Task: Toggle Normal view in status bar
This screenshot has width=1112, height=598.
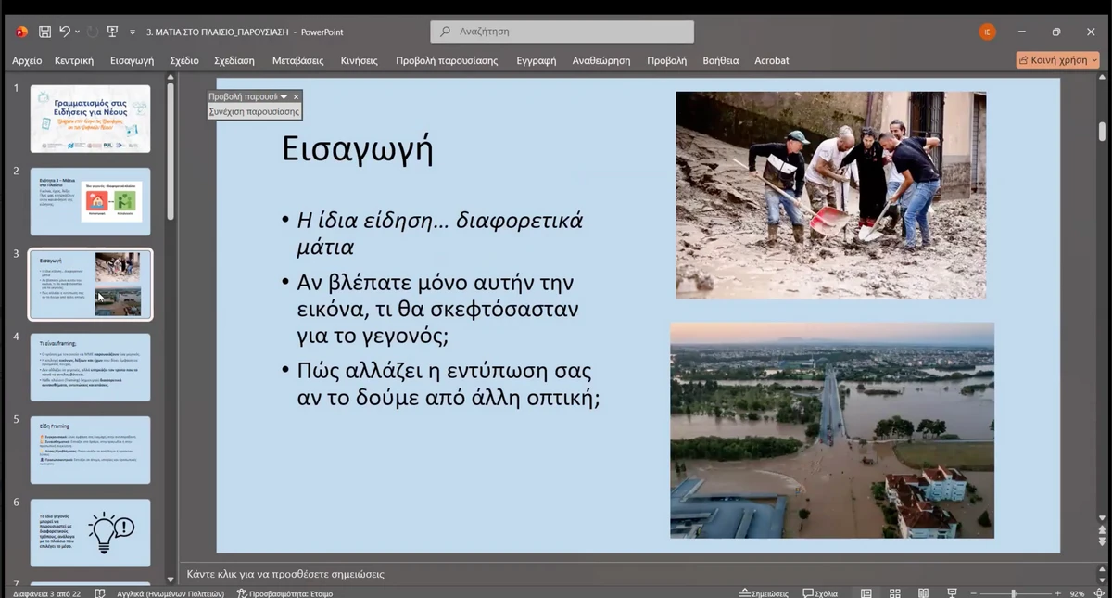Action: tap(866, 593)
